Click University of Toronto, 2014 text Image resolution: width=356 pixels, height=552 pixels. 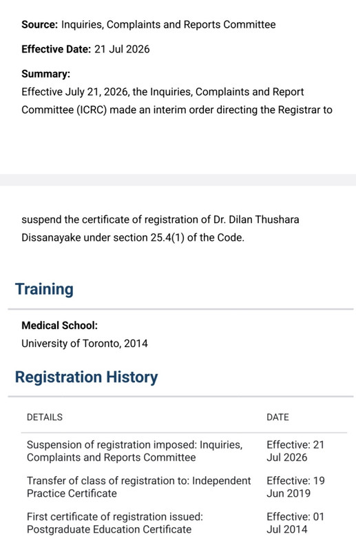[x=85, y=343]
